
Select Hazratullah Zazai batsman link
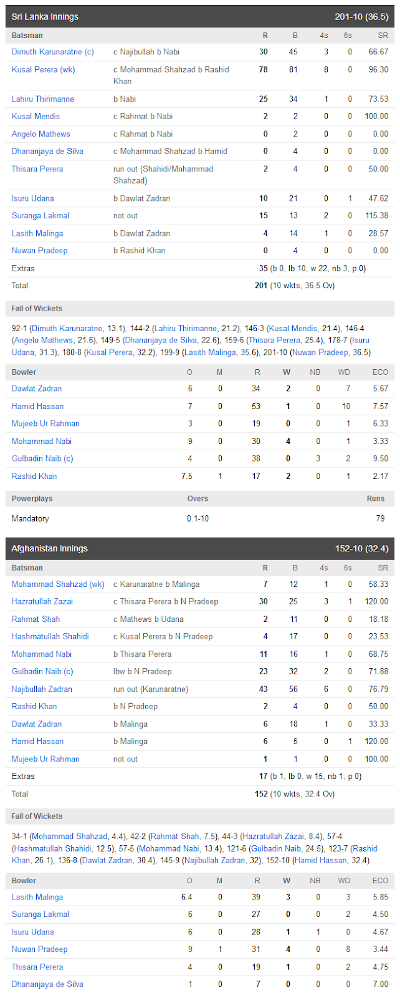(42, 602)
